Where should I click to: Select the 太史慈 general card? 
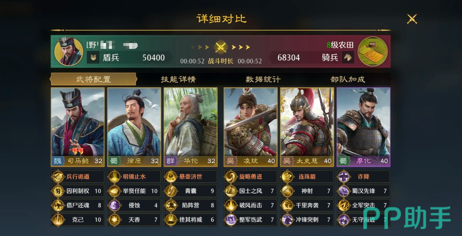point(307,127)
